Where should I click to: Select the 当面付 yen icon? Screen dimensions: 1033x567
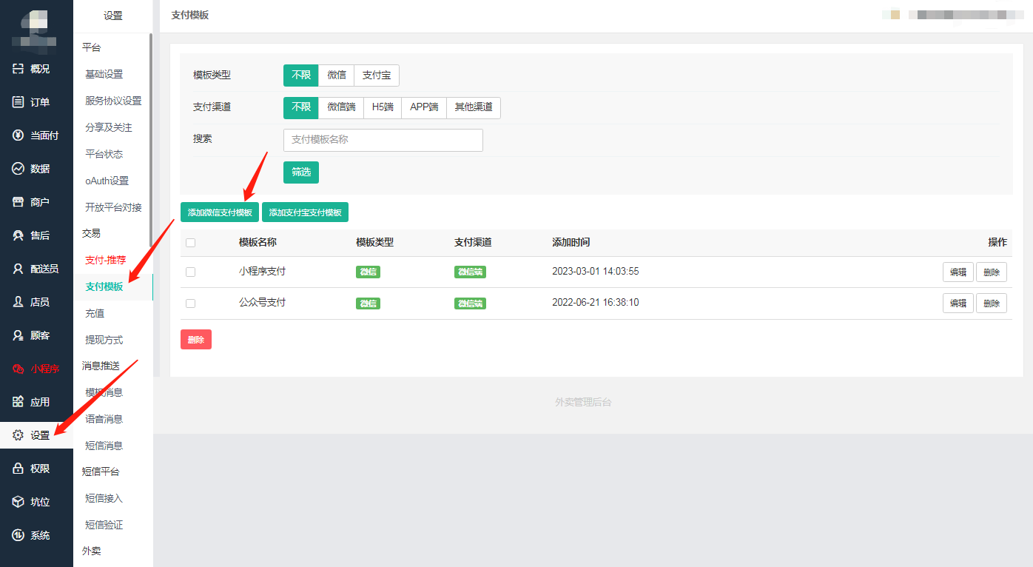click(18, 135)
